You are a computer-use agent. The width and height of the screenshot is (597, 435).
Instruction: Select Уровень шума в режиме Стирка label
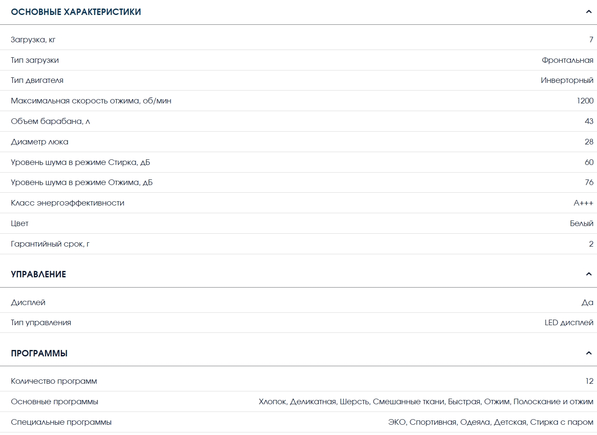(x=80, y=162)
